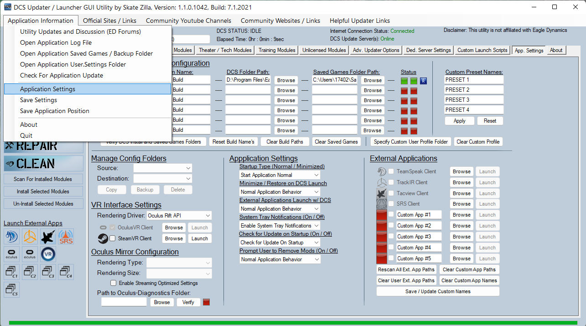
Task: Open the Destination dropdown
Action: pos(162,178)
